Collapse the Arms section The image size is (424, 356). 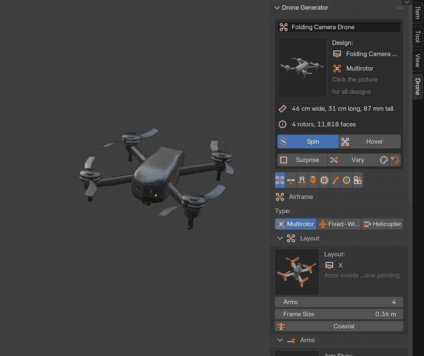280,340
